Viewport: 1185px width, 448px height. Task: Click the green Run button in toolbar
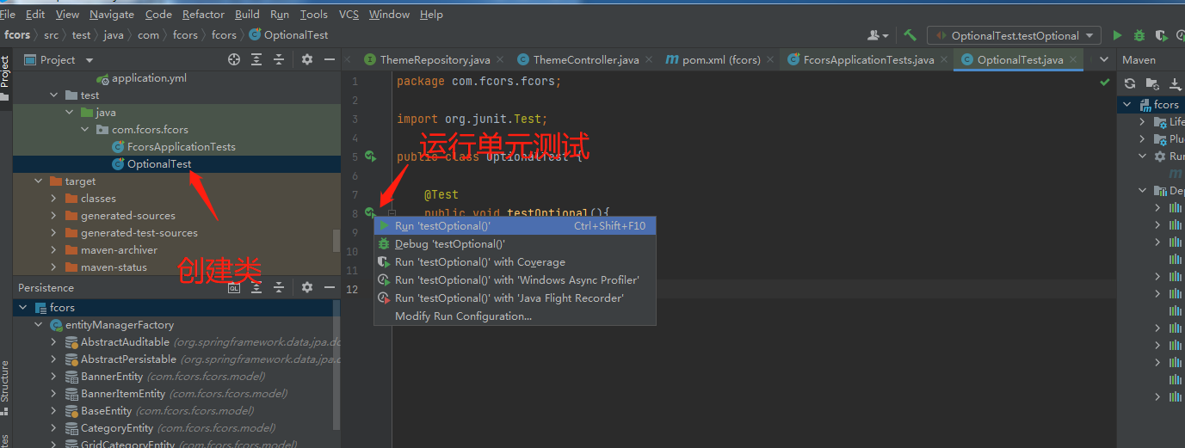pyautogui.click(x=1117, y=35)
